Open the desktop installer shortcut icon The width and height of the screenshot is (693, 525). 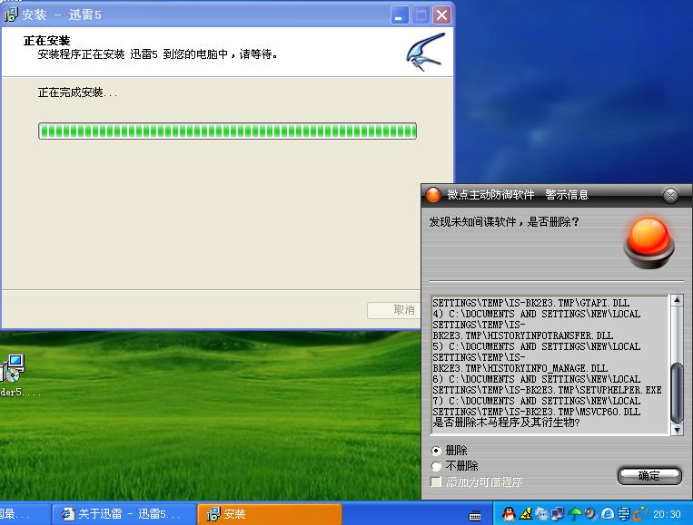point(14,368)
